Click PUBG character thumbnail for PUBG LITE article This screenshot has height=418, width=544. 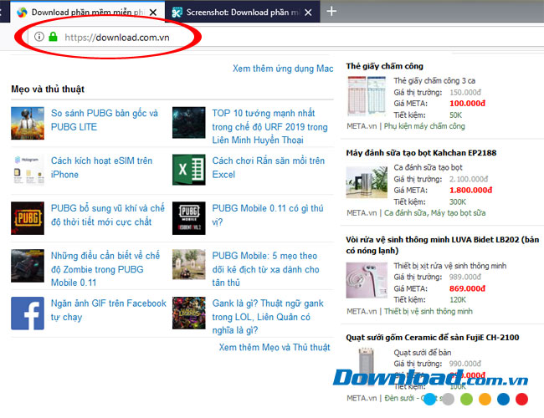pos(28,124)
